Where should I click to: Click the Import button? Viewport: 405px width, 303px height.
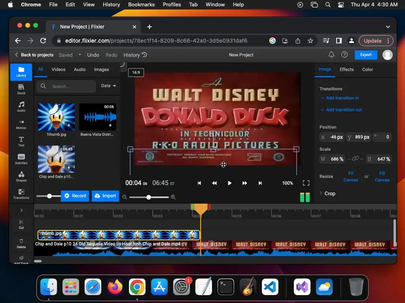(105, 196)
